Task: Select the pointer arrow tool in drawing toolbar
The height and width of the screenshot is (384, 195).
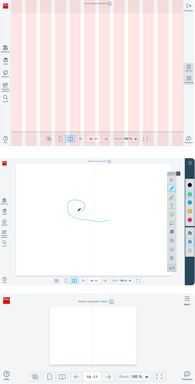Action: pyautogui.click(x=172, y=180)
